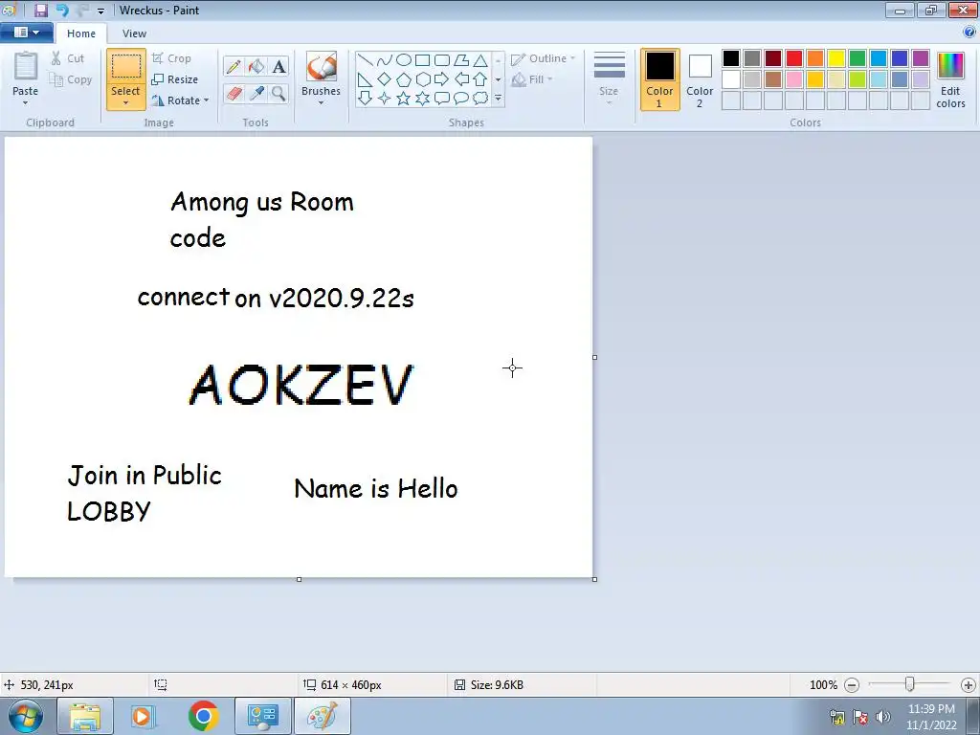Screen dimensions: 980x735
Task: Activate the Text tool
Action: [278, 67]
